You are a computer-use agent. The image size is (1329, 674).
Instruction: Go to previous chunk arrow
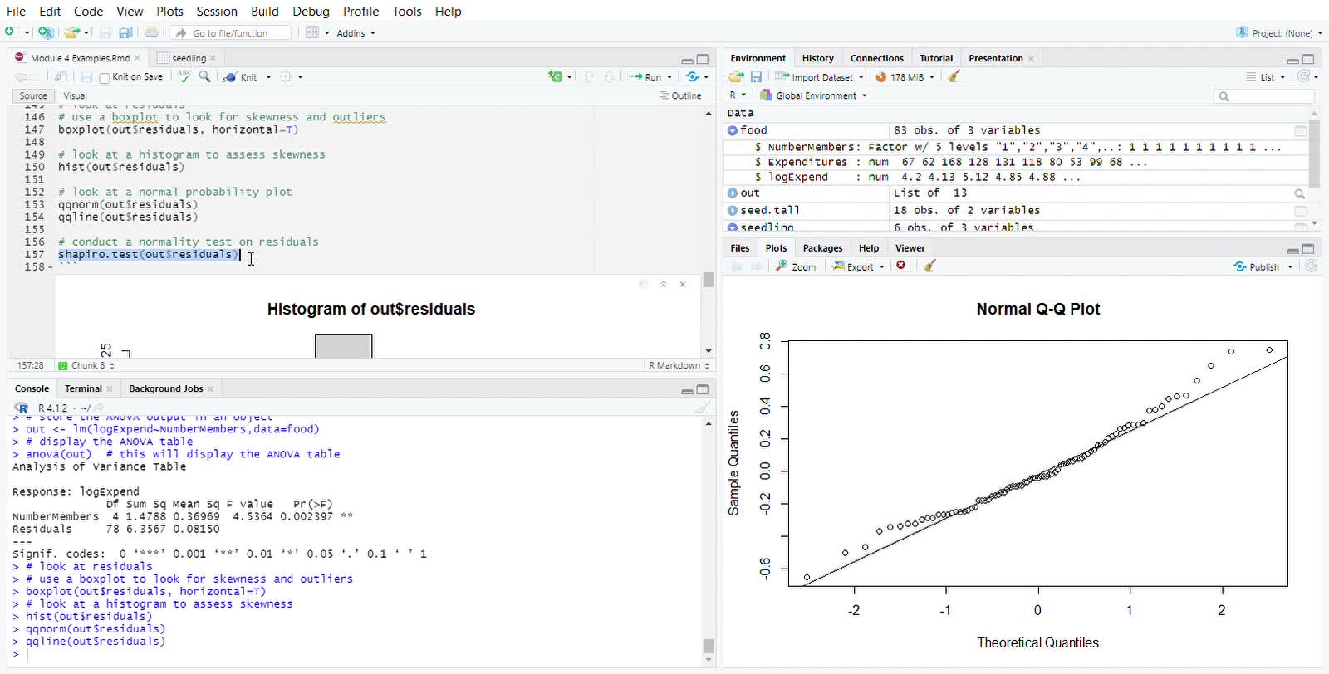point(589,76)
